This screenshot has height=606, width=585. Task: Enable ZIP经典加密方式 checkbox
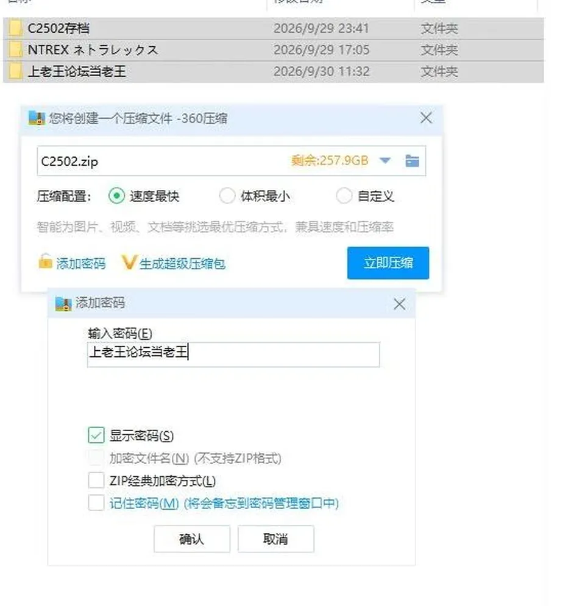(x=96, y=481)
